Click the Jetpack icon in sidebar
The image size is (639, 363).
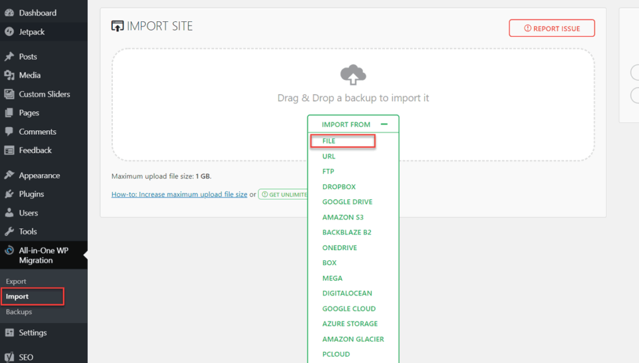(9, 32)
